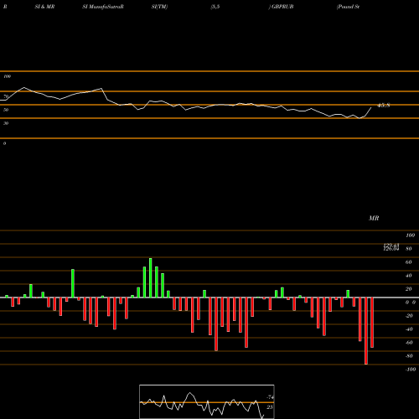Click the 60 label on the MR axis
This screenshot has width=419, height=419.
tap(408, 262)
